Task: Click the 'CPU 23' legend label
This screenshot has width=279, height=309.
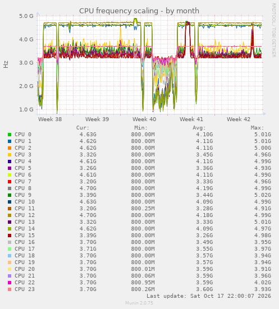Action: 25,289
